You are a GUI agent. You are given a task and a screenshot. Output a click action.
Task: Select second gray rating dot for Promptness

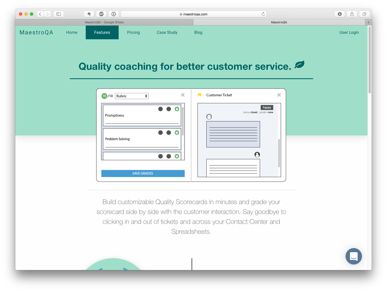[x=169, y=109]
